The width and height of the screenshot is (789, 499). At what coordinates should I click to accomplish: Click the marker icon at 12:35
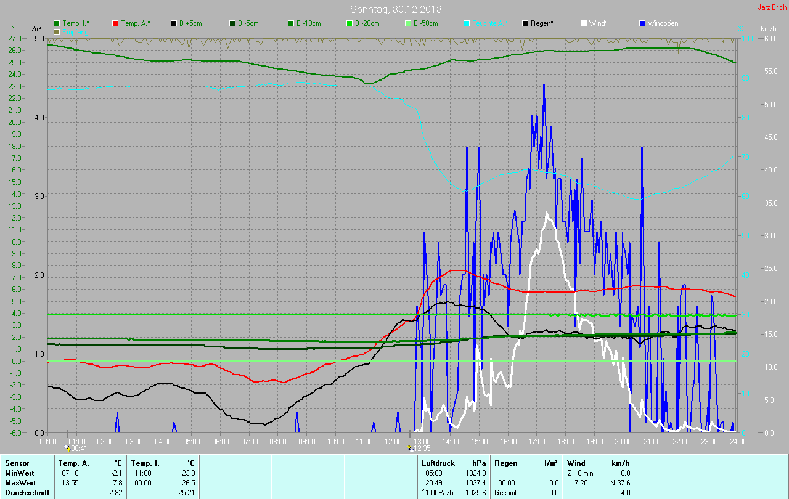pyautogui.click(x=410, y=448)
